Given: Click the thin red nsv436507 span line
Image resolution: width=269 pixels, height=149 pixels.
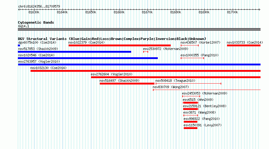Looking at the screenshot, I should tap(190, 45).
